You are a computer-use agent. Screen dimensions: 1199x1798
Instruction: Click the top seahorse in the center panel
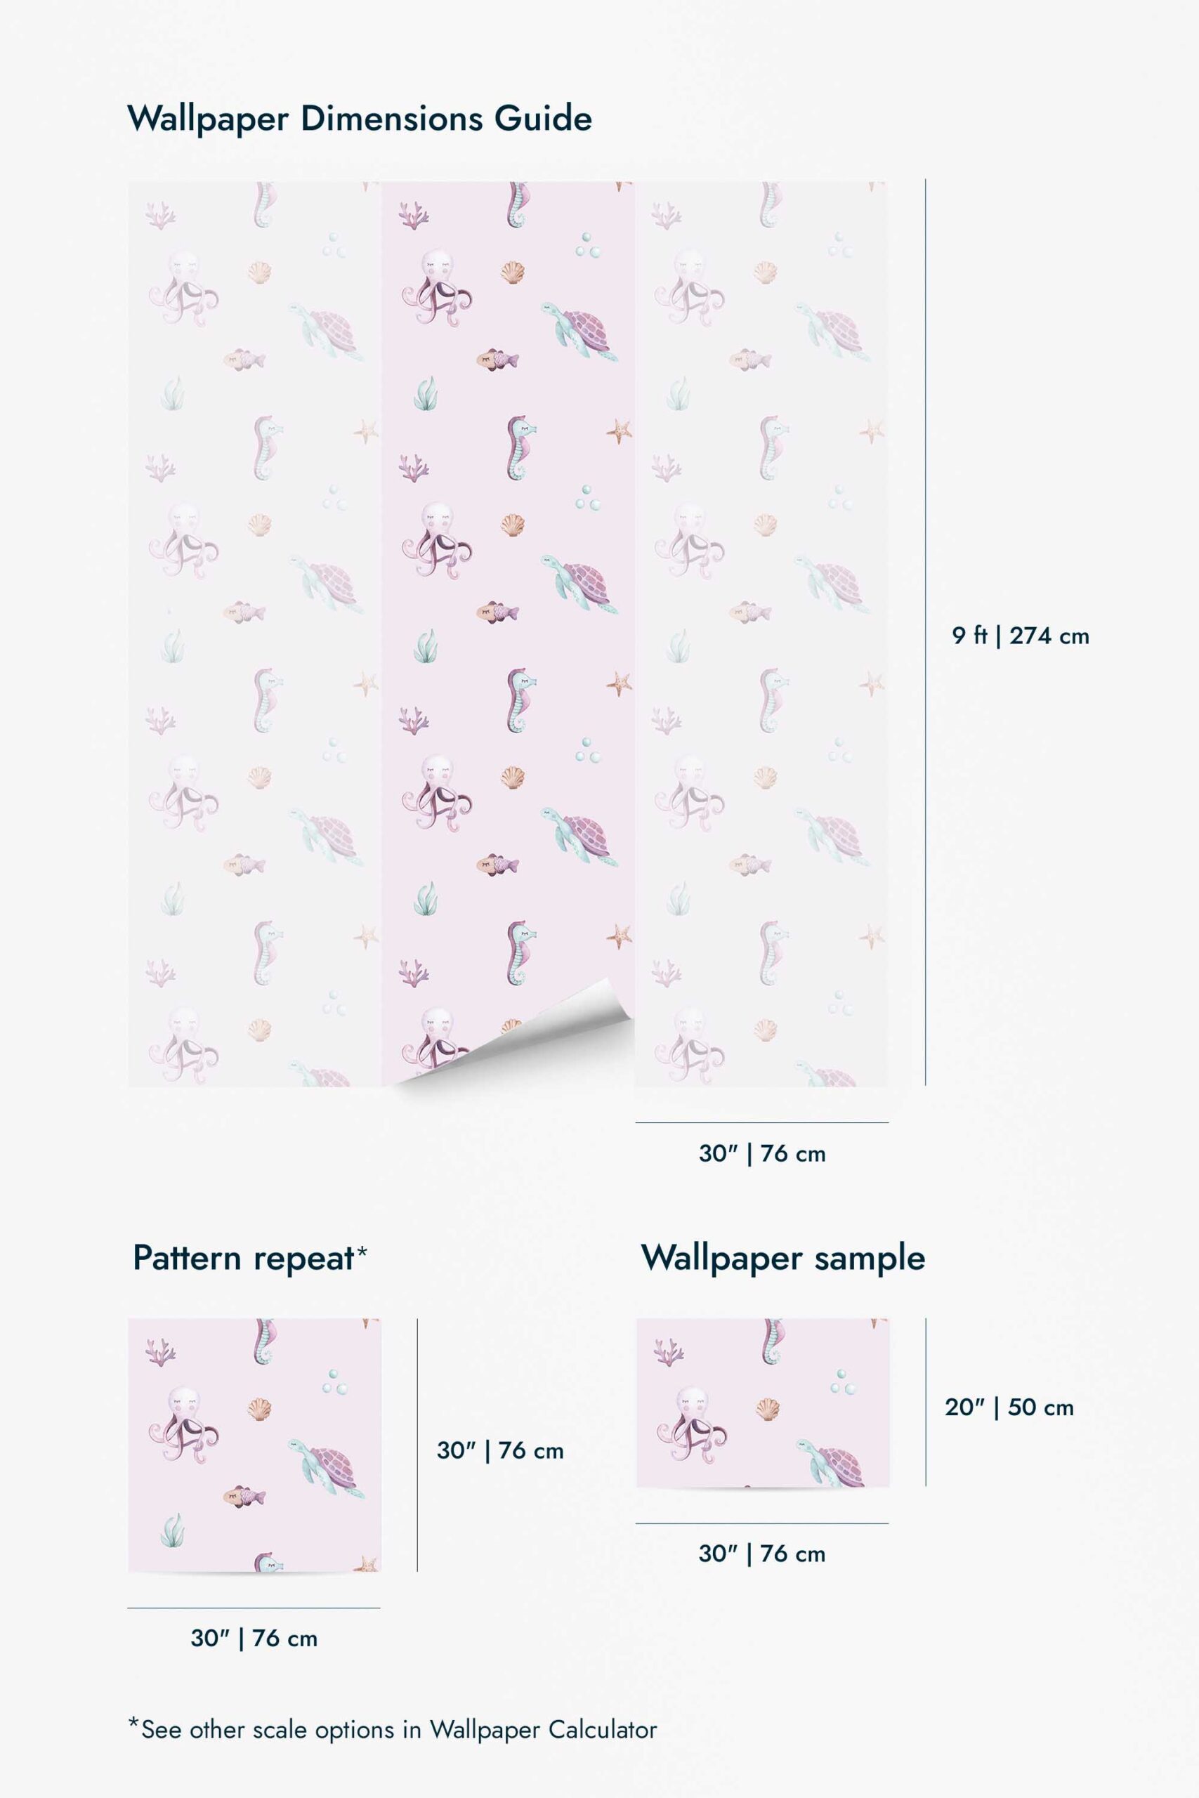518,205
